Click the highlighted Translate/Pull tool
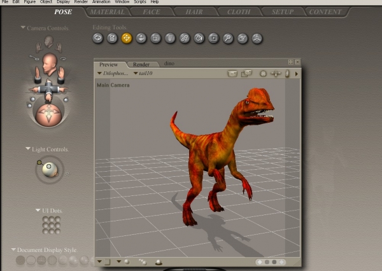 (127, 38)
